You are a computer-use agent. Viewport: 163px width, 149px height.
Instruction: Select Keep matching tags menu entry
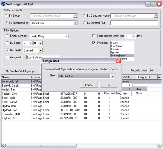click(115, 93)
